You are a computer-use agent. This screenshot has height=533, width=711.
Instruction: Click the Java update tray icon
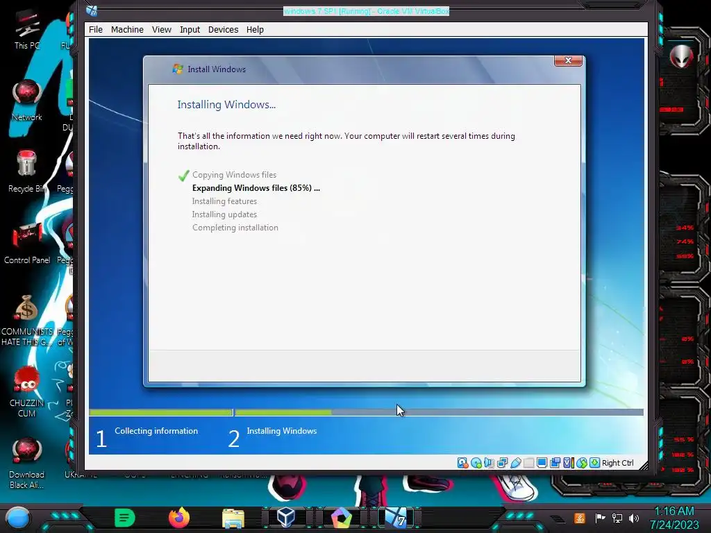point(580,518)
